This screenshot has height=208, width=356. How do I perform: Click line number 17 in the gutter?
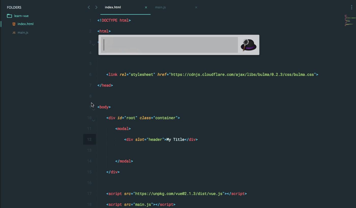click(89, 194)
